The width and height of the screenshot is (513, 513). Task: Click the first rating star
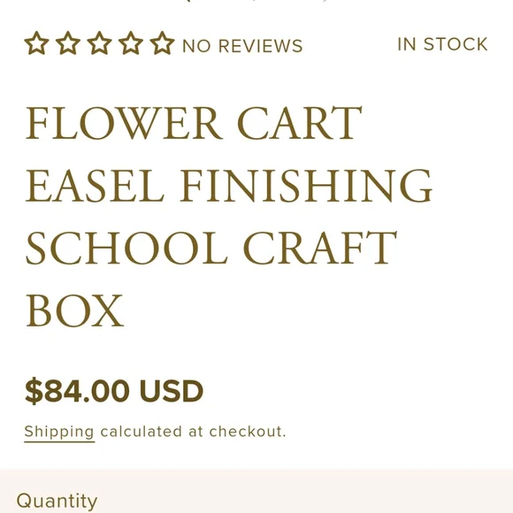(36, 43)
